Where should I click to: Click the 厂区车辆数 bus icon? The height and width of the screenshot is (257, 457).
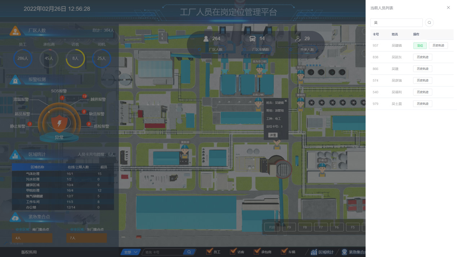[252, 39]
